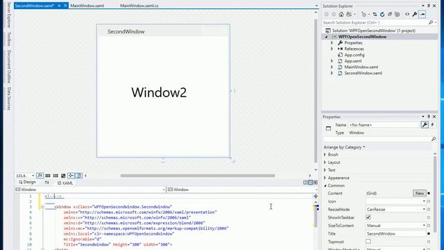Click the Swap Panes arrows icon

pos(47,183)
